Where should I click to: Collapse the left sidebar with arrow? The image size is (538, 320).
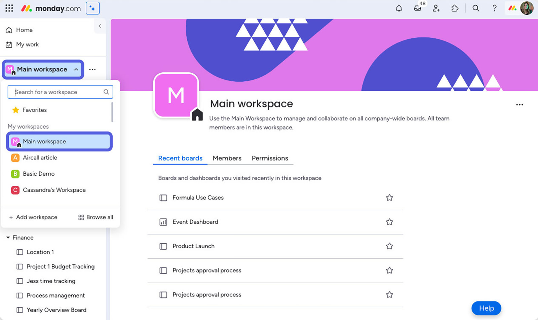[100, 26]
